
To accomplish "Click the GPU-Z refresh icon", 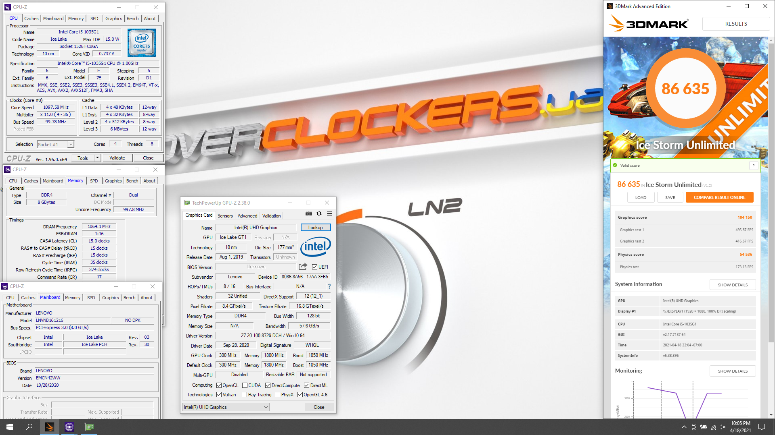I will click(319, 214).
